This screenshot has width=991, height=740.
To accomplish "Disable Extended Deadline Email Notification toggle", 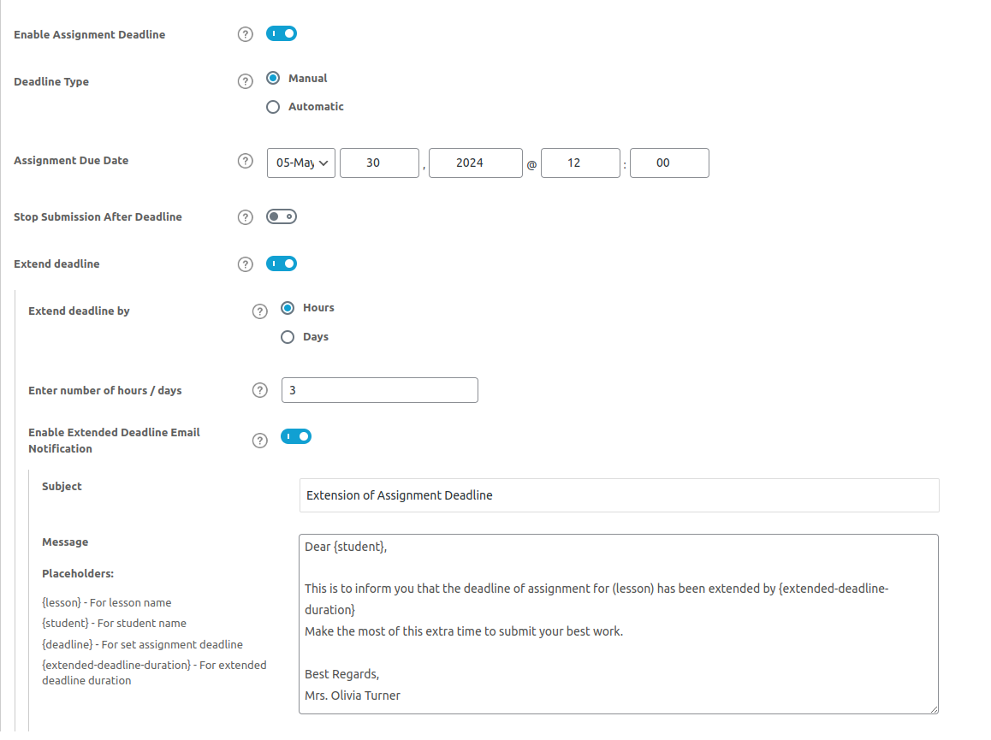I will tap(296, 437).
